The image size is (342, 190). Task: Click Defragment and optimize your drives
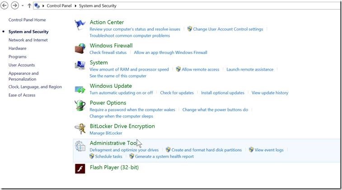tap(124, 150)
